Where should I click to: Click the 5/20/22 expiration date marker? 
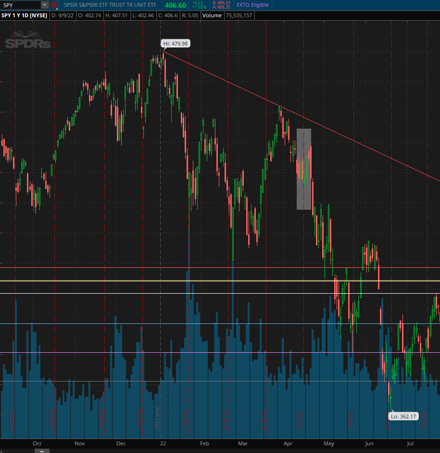click(x=350, y=420)
